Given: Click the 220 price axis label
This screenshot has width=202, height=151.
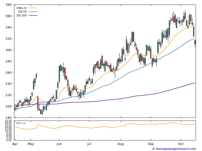Looking at the screenshot, I should pos(9,95).
